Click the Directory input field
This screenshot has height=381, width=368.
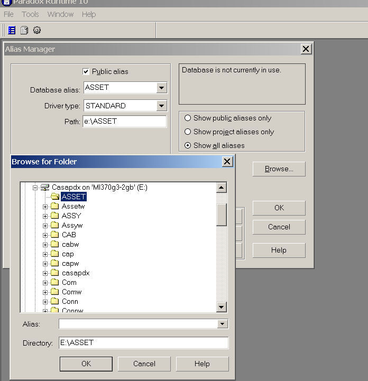click(143, 342)
